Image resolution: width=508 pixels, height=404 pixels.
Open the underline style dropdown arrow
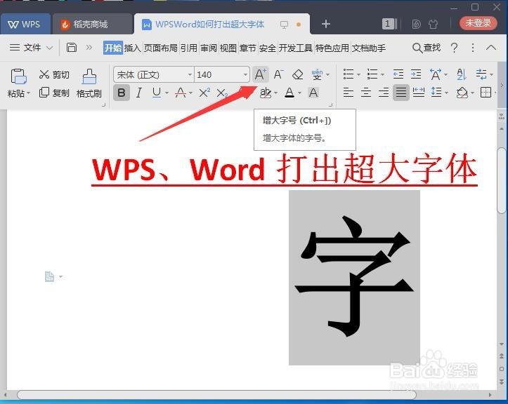pyautogui.click(x=167, y=93)
